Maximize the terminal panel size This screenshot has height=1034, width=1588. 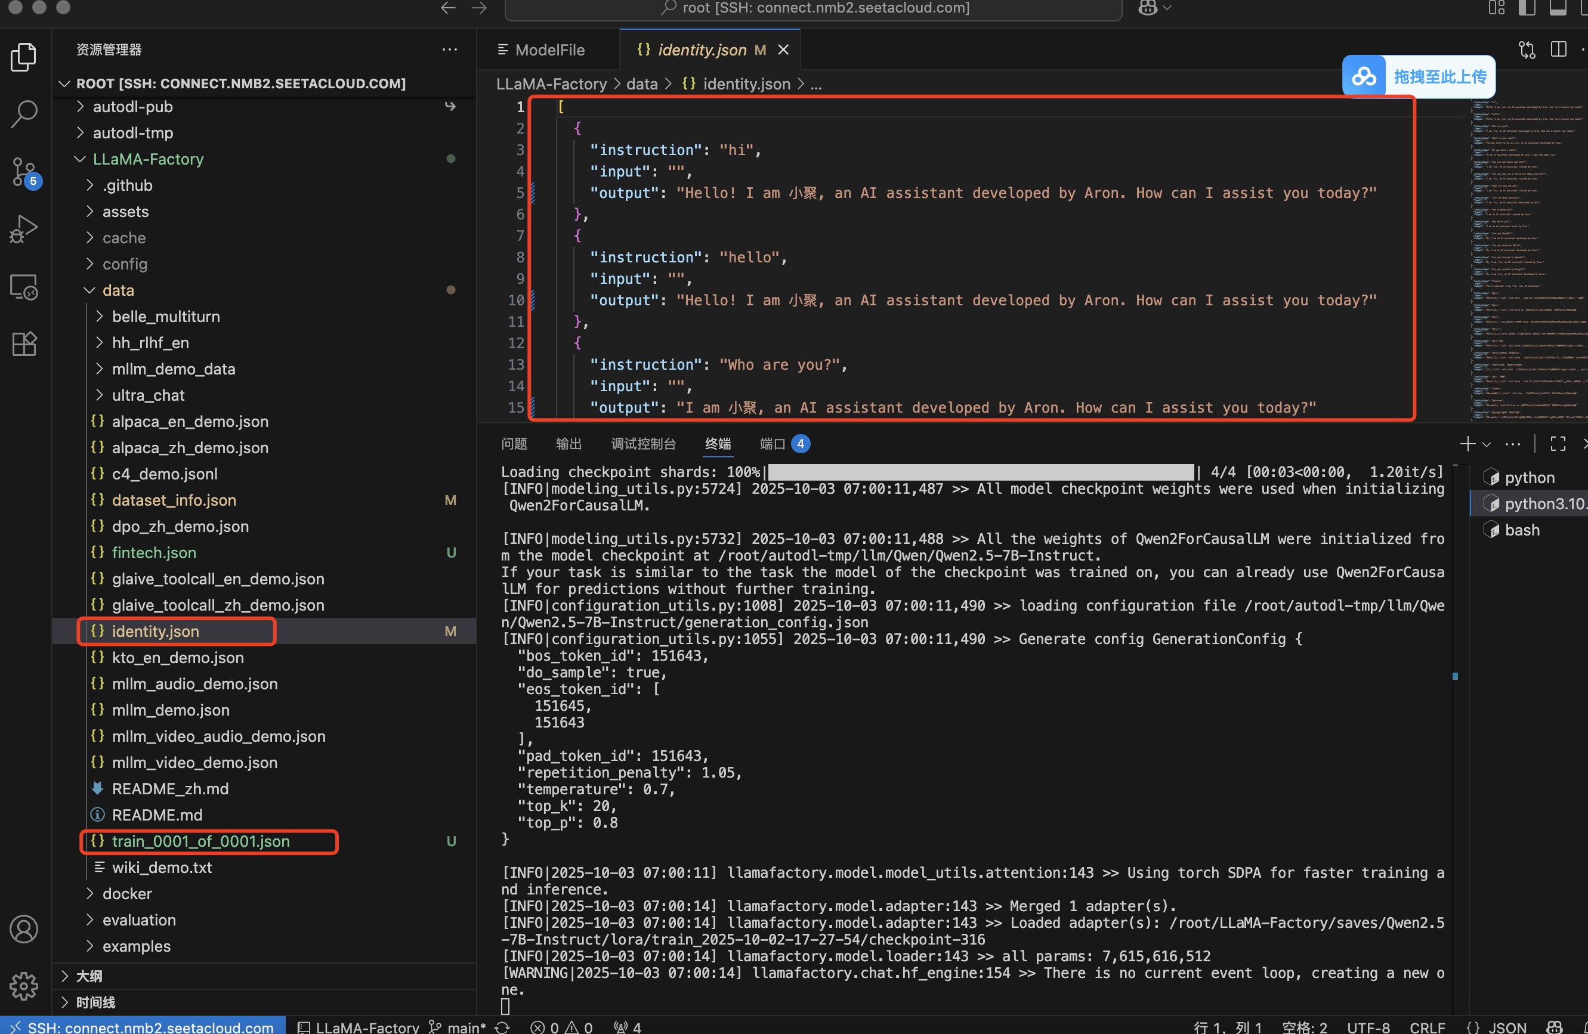pyautogui.click(x=1558, y=444)
